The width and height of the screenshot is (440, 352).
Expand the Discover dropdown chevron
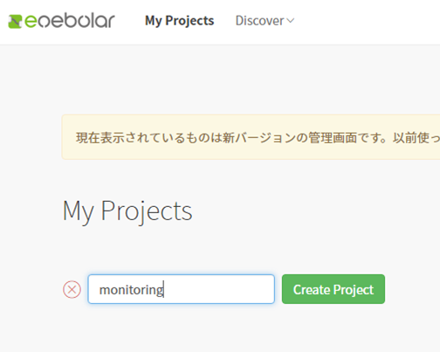pos(291,21)
